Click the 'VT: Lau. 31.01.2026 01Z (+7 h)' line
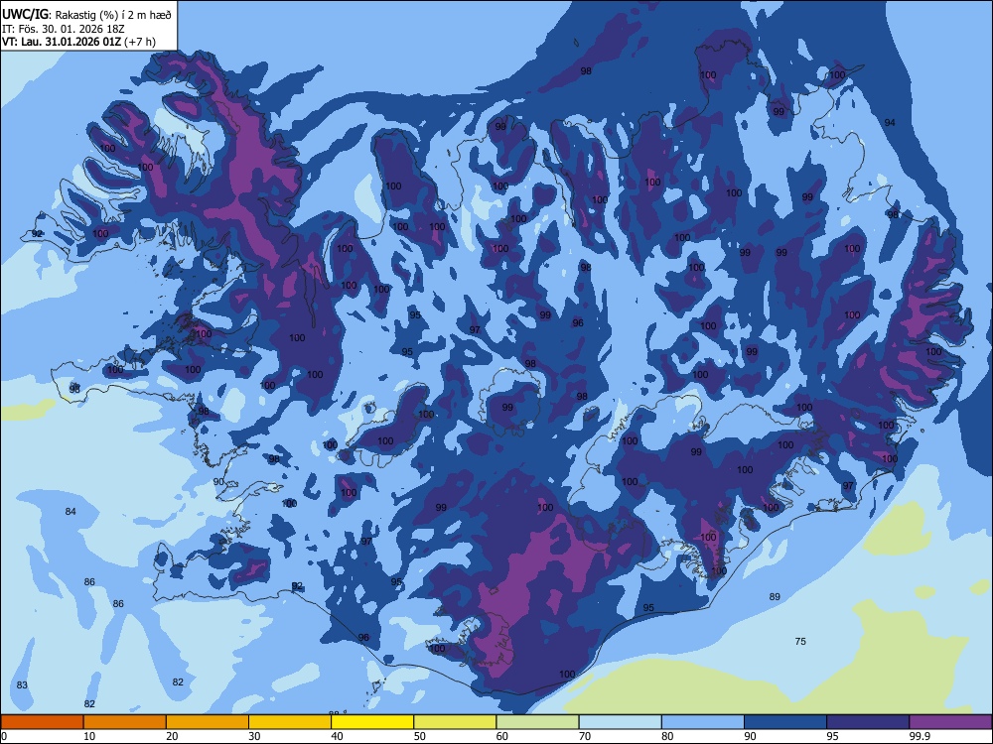Image resolution: width=993 pixels, height=744 pixels. 78,42
